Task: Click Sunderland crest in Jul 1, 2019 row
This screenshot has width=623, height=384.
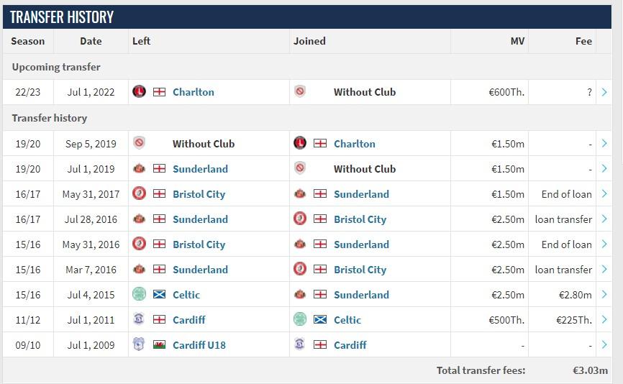Action: point(140,169)
